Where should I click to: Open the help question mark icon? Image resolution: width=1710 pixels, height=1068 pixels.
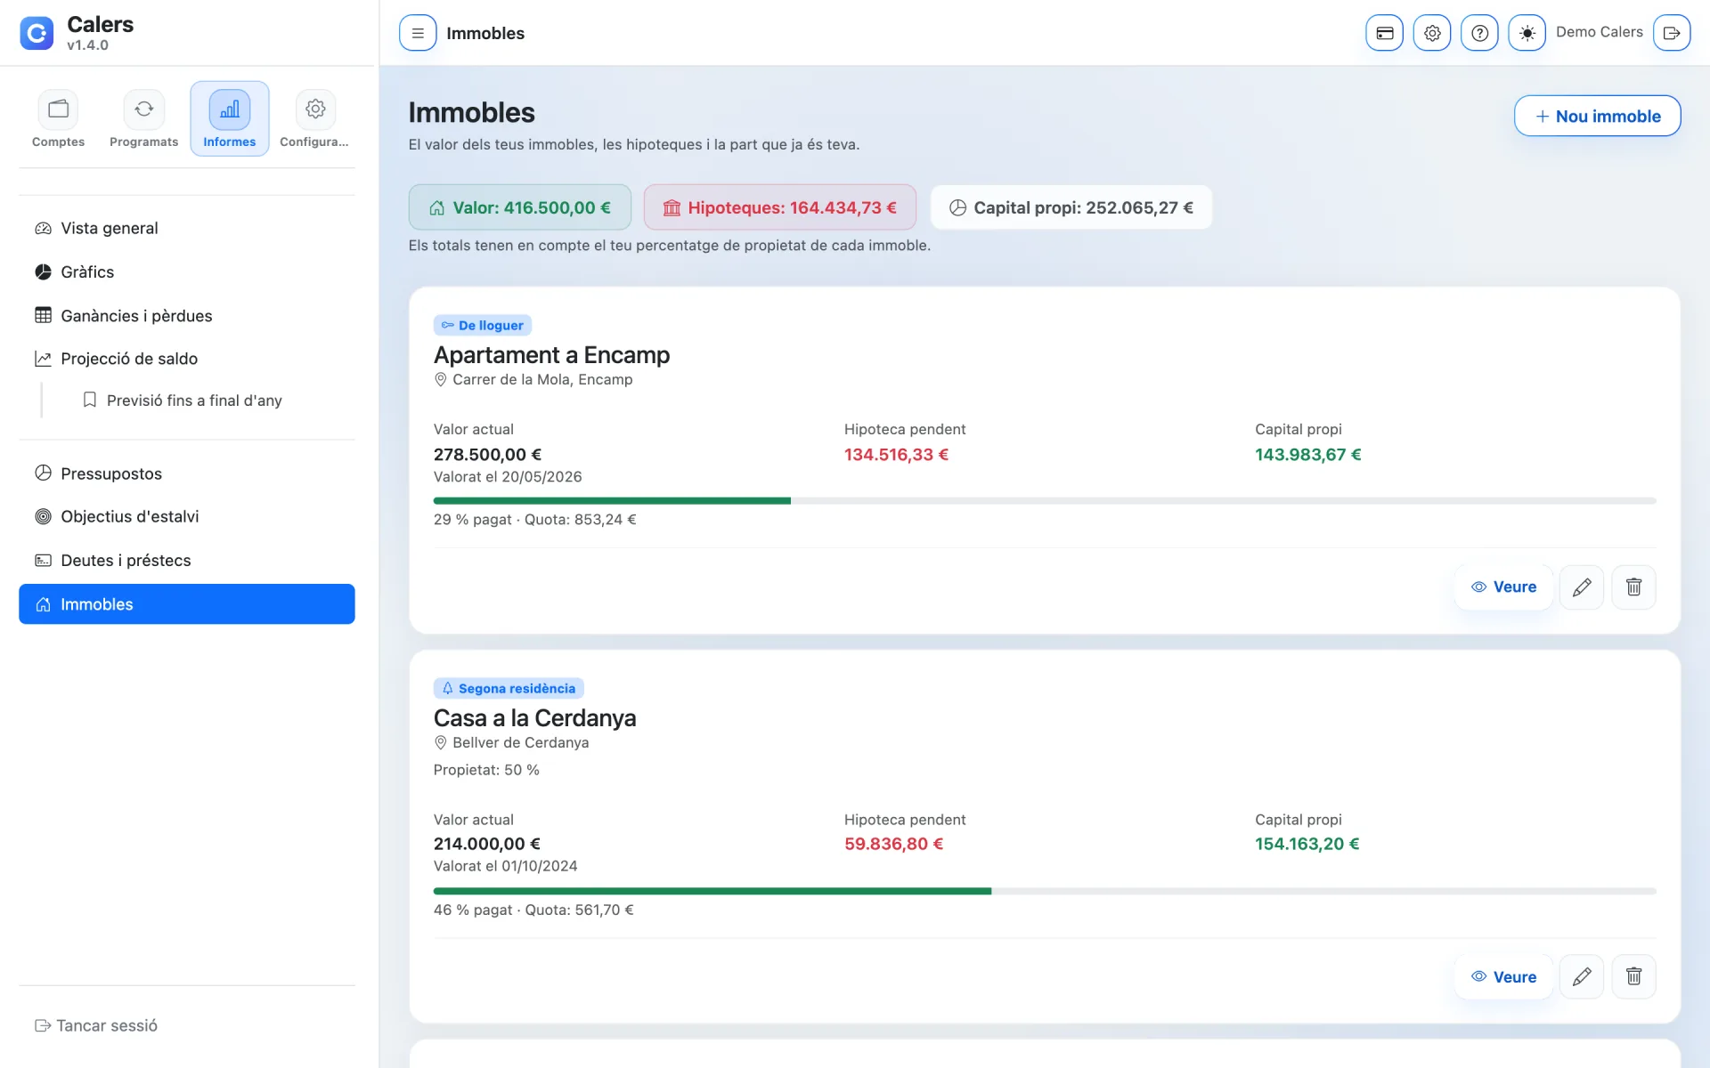pyautogui.click(x=1479, y=33)
